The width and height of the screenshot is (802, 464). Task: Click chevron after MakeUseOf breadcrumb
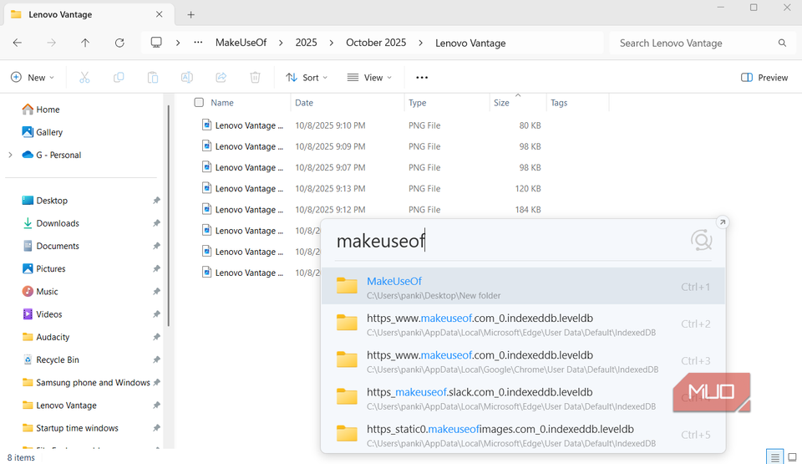click(x=281, y=43)
